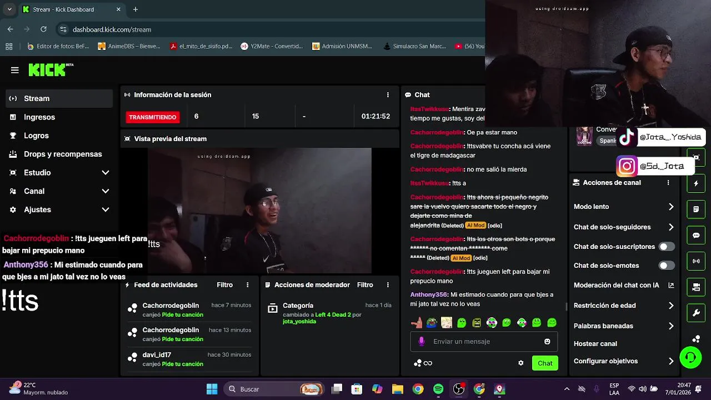Click Hostear canal
This screenshot has height=400, width=711.
click(x=595, y=344)
